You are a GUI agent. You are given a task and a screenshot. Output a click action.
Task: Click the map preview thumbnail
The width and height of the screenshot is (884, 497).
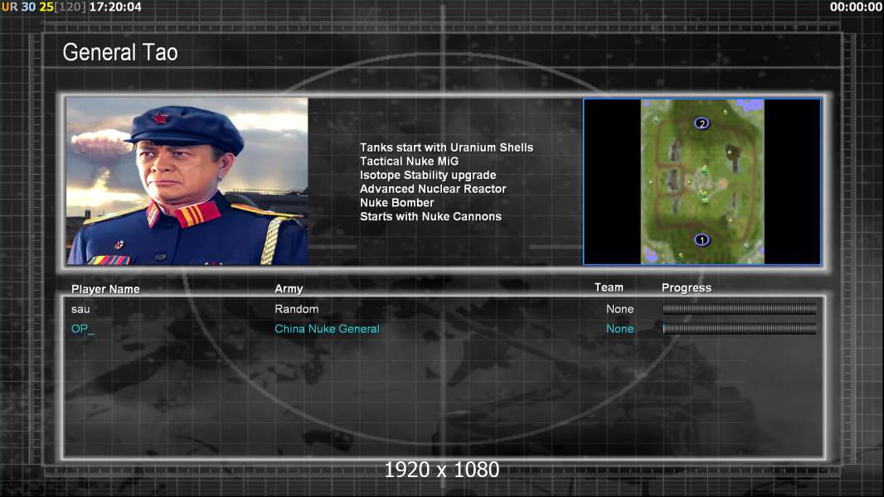tap(702, 181)
